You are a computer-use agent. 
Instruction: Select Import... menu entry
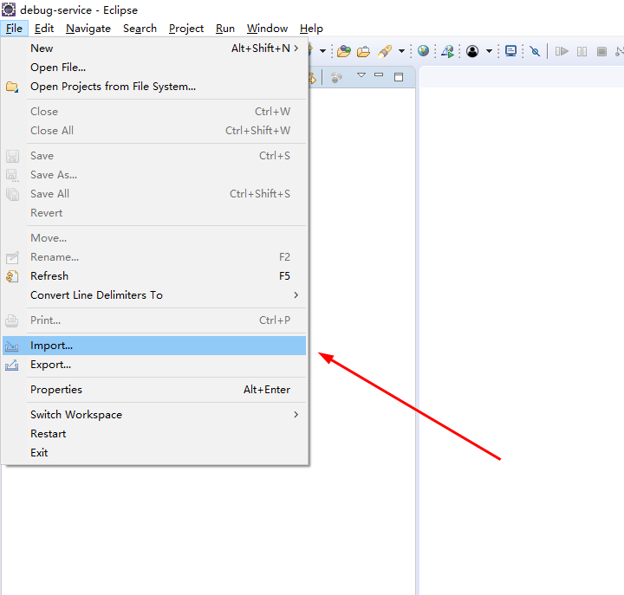pyautogui.click(x=154, y=346)
